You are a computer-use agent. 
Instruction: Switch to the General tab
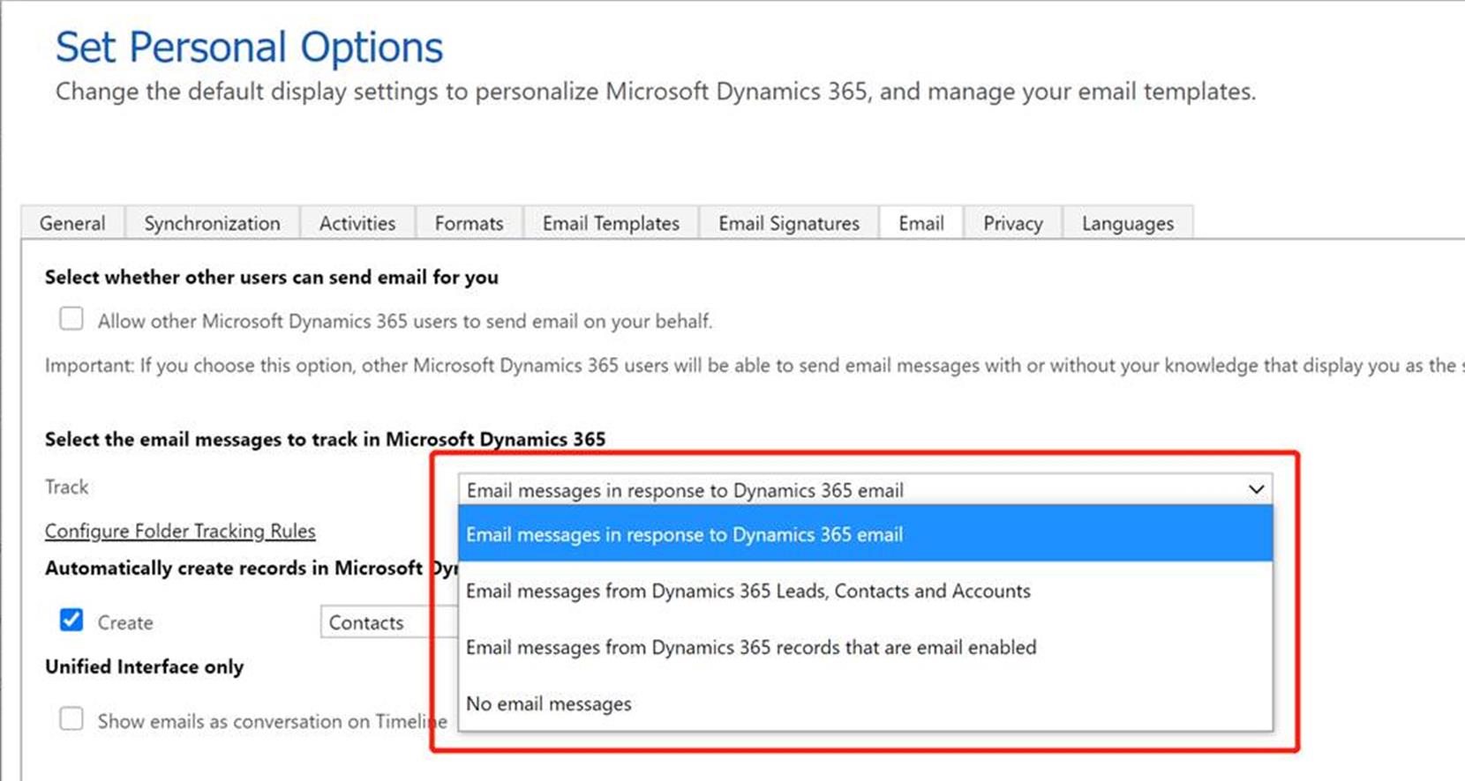click(72, 223)
